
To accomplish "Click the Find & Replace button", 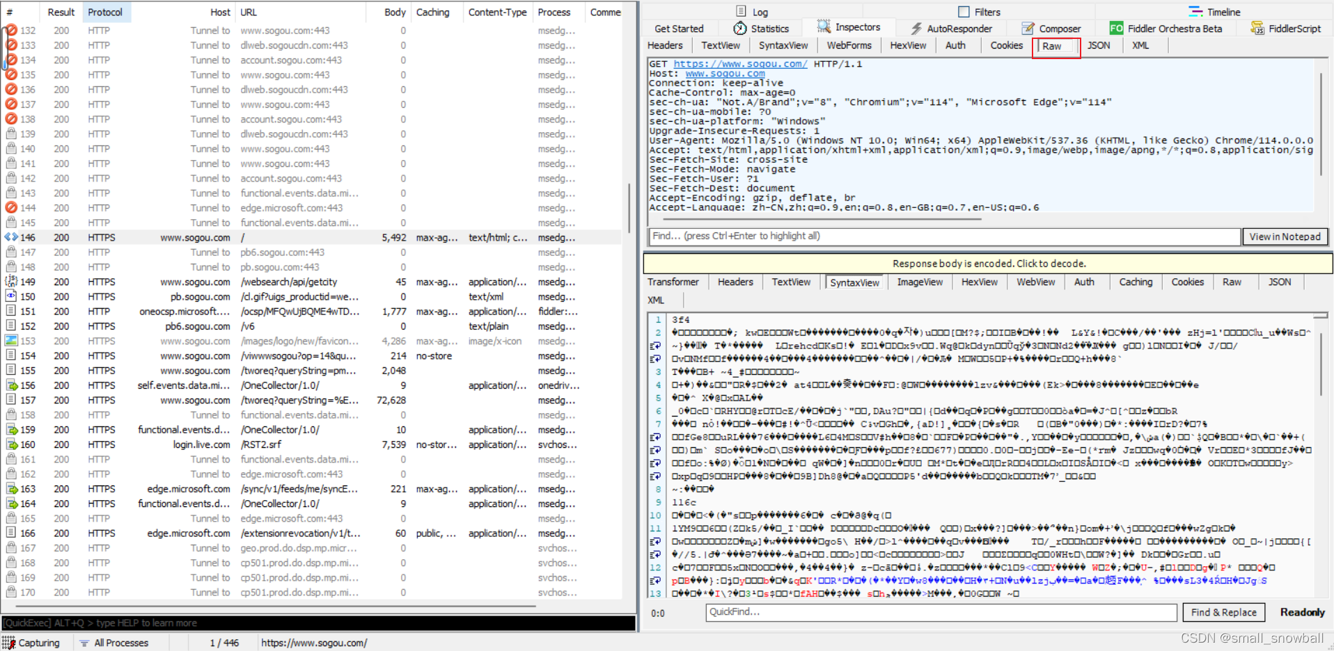I will 1223,612.
